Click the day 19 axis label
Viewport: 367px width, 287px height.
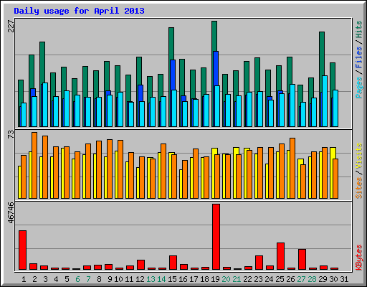point(215,279)
